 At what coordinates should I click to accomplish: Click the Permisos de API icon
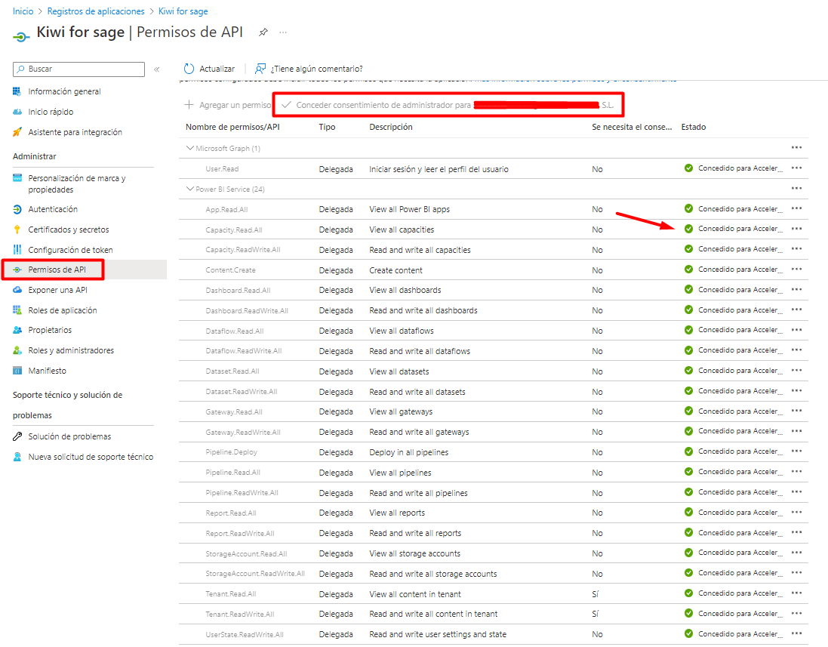click(x=17, y=270)
